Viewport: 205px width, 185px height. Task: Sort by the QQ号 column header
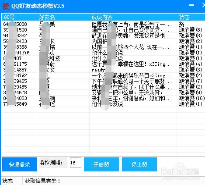[x=9, y=17]
